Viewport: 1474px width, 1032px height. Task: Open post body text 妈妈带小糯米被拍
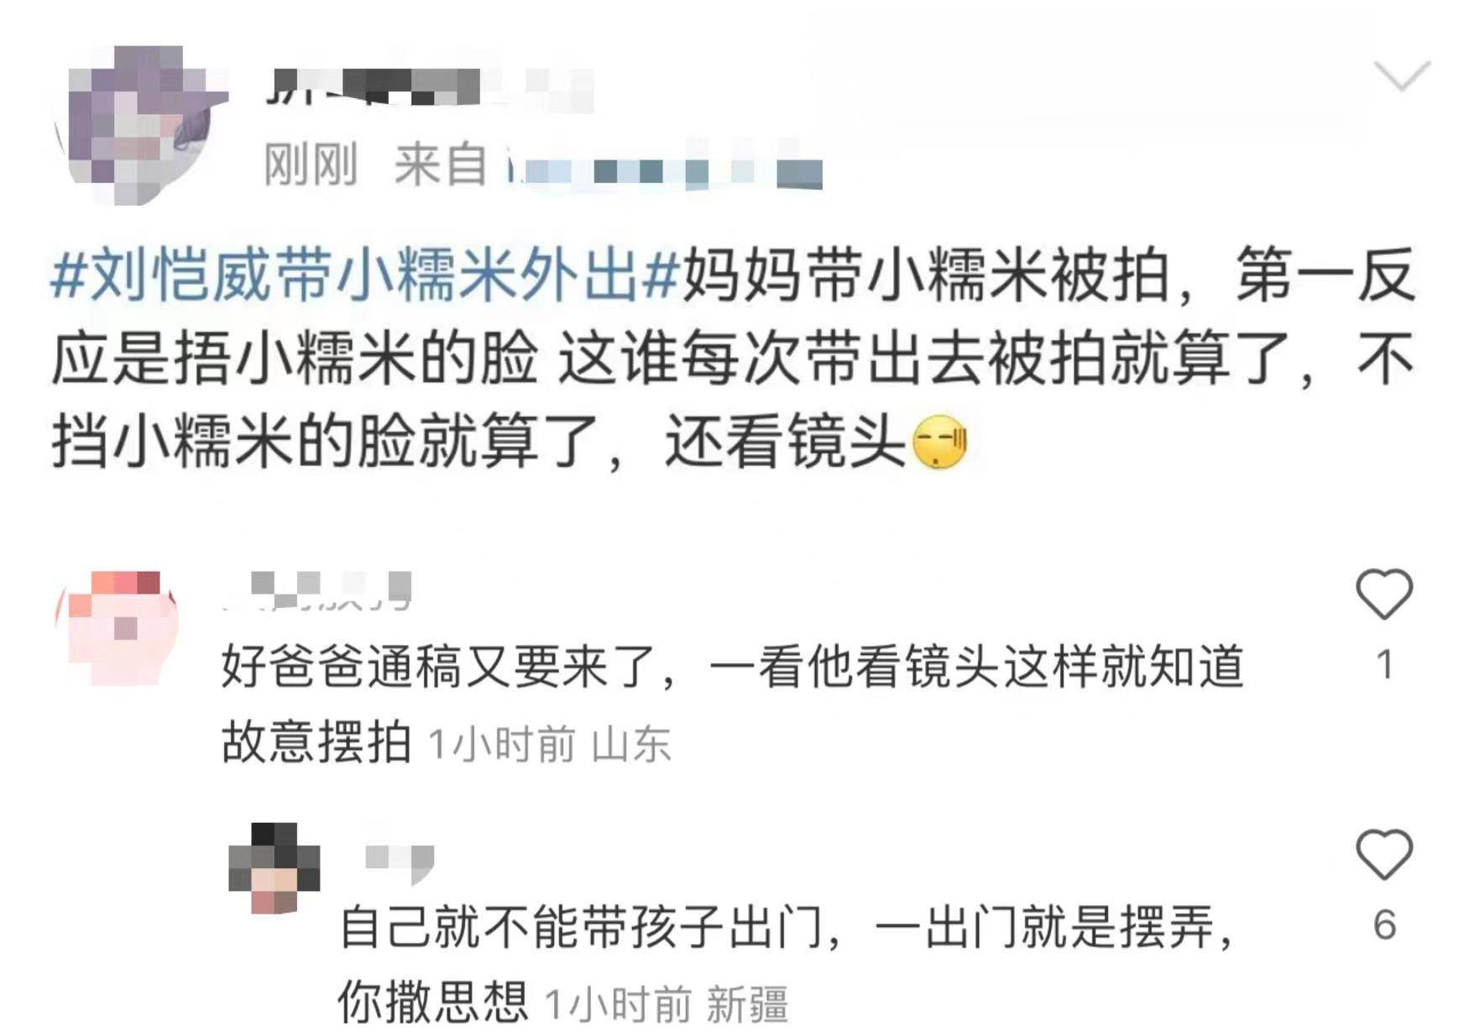pos(925,275)
